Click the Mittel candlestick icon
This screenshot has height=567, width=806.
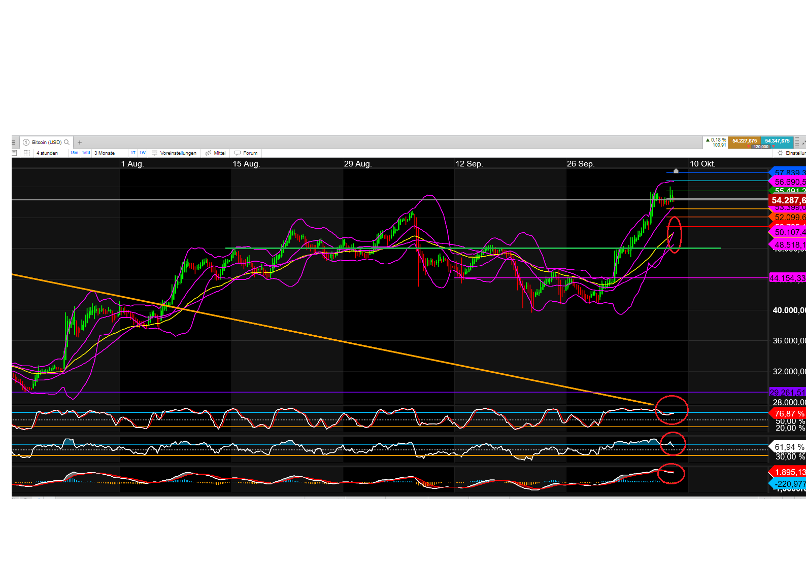point(209,153)
